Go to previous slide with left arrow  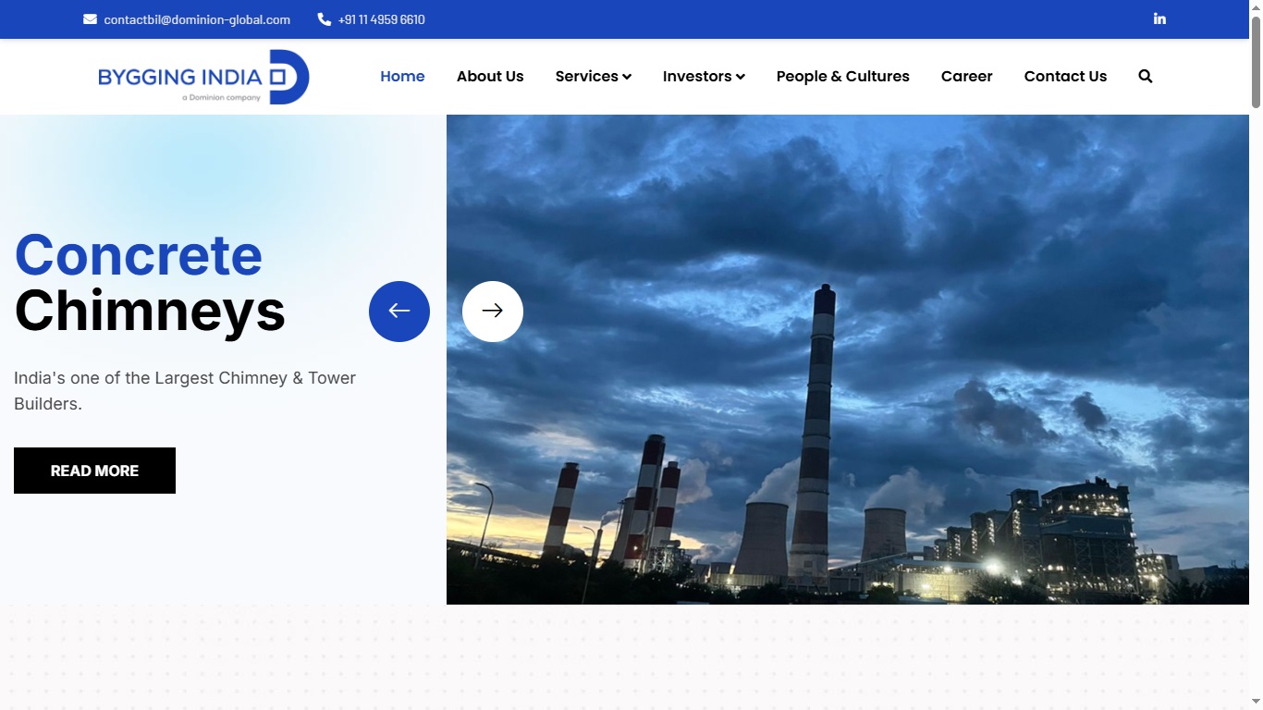click(399, 312)
